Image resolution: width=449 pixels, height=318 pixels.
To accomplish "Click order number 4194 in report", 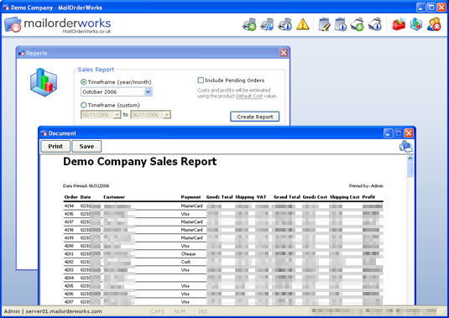I will pos(69,206).
